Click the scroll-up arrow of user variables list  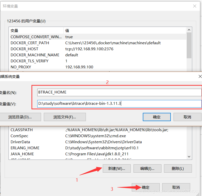(189, 29)
